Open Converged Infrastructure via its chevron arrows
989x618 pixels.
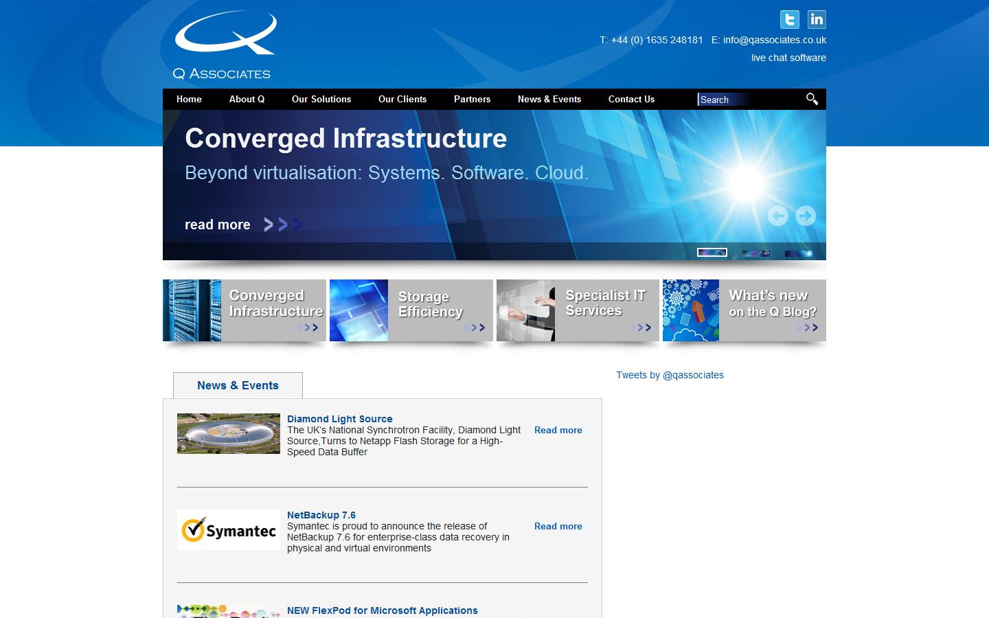(x=308, y=328)
